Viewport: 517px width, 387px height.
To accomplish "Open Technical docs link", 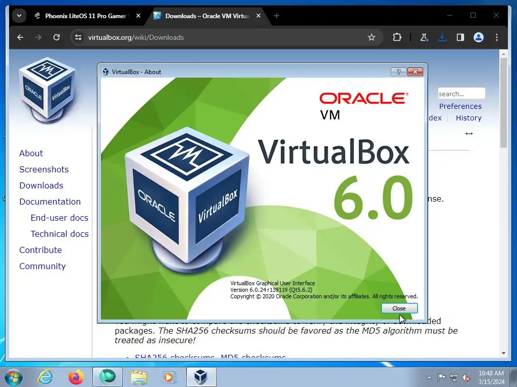I will click(x=60, y=234).
